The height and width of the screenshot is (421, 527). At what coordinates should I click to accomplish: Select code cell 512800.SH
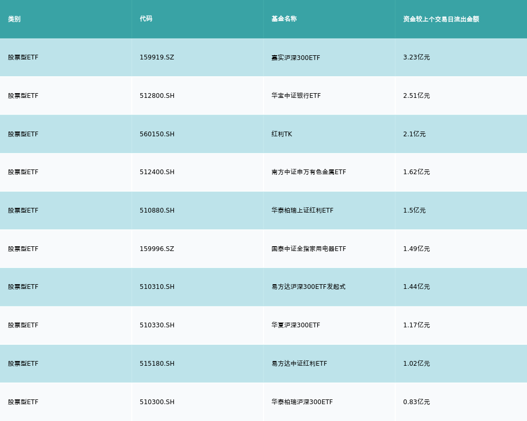tap(157, 96)
